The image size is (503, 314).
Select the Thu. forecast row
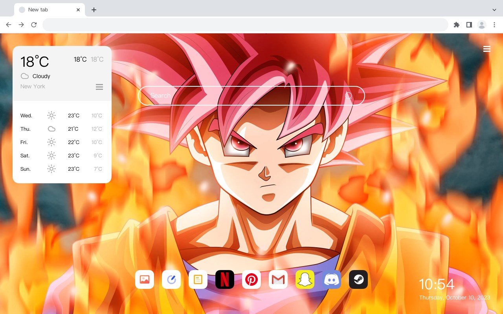coord(62,129)
